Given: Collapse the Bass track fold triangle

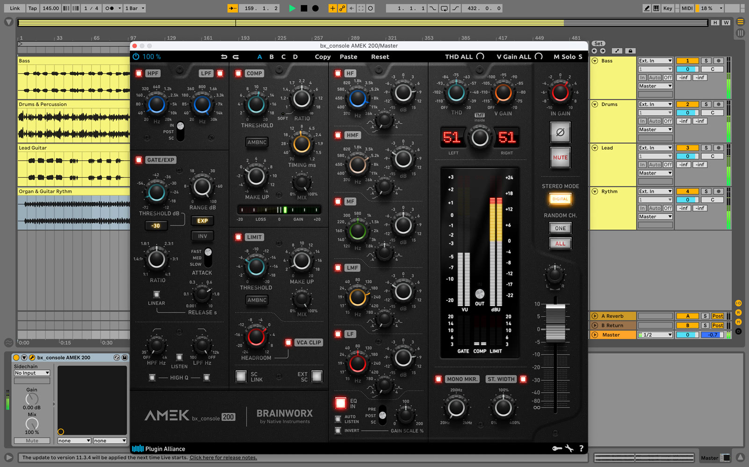Looking at the screenshot, I should coord(595,61).
